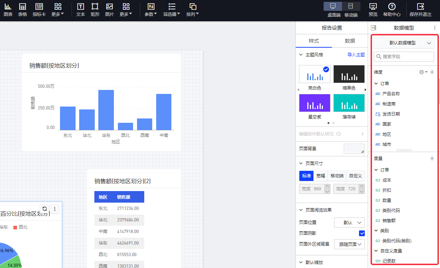440x268 pixels.
Task: Click the 图表 chart icon in toolbar
Action: tap(8, 10)
